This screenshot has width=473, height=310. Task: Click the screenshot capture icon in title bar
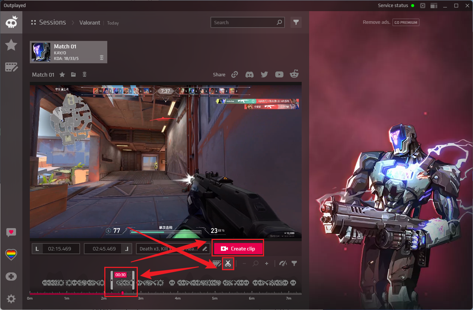[x=423, y=6]
